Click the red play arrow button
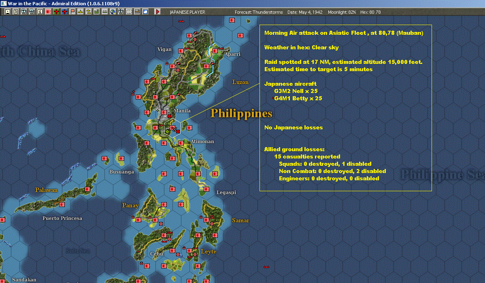This screenshot has width=485, height=283. pos(157,12)
